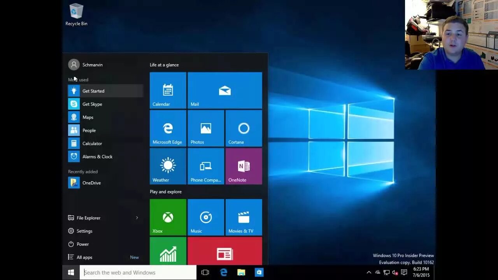Viewport: 498px width, 280px height.
Task: Click the Search the web and Windows box
Action: tap(138, 273)
